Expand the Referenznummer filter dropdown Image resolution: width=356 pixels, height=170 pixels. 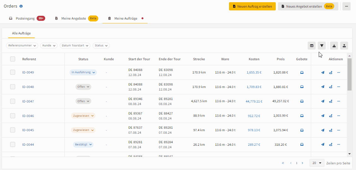coord(22,45)
